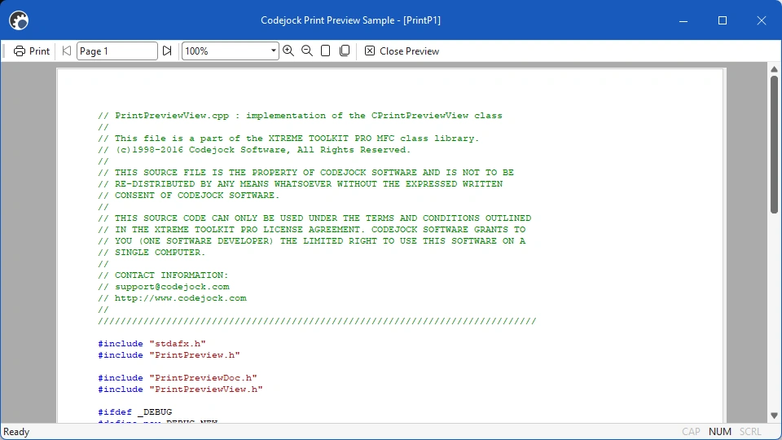
Task: Go to the first page arrow
Action: 66,51
